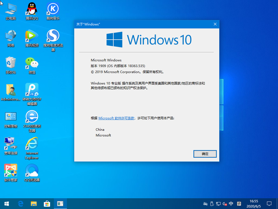Image resolution: width=278 pixels, height=209 pixels.
Task: Click the IME keyboard grid tray icon
Action: (x=239, y=204)
